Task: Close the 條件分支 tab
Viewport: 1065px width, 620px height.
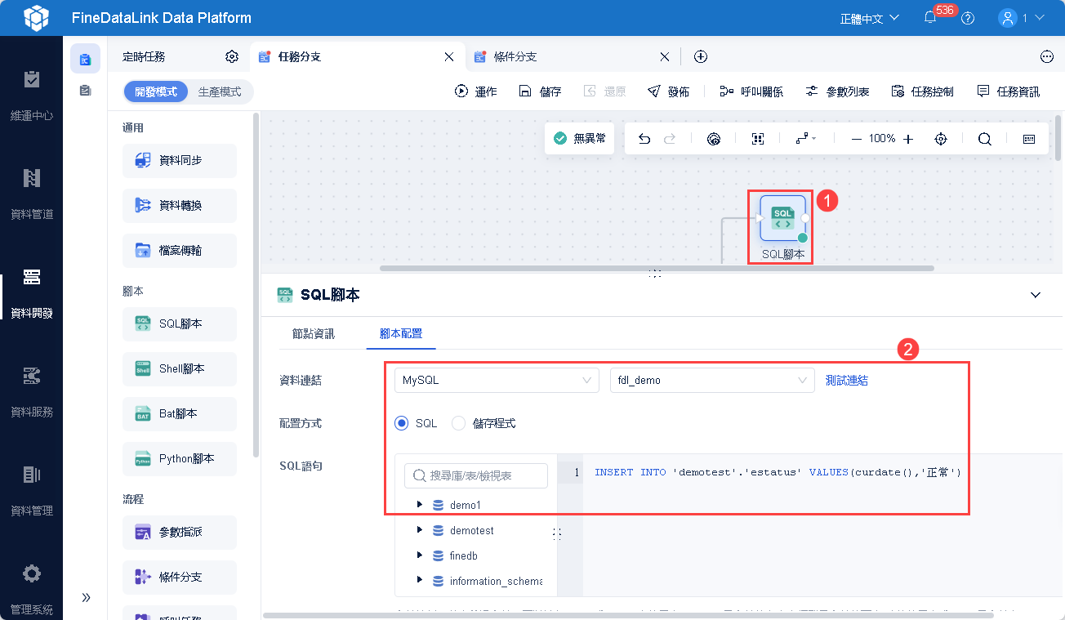Action: (664, 56)
